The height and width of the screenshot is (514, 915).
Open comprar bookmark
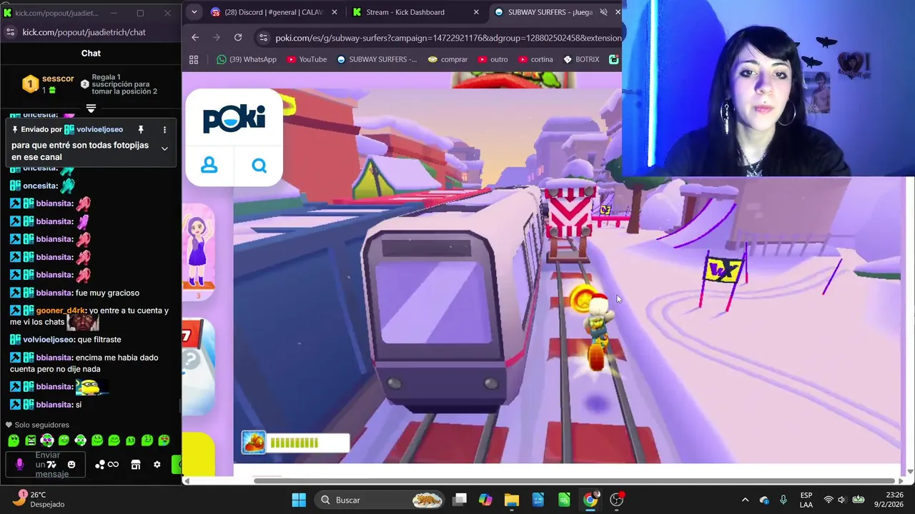447,59
